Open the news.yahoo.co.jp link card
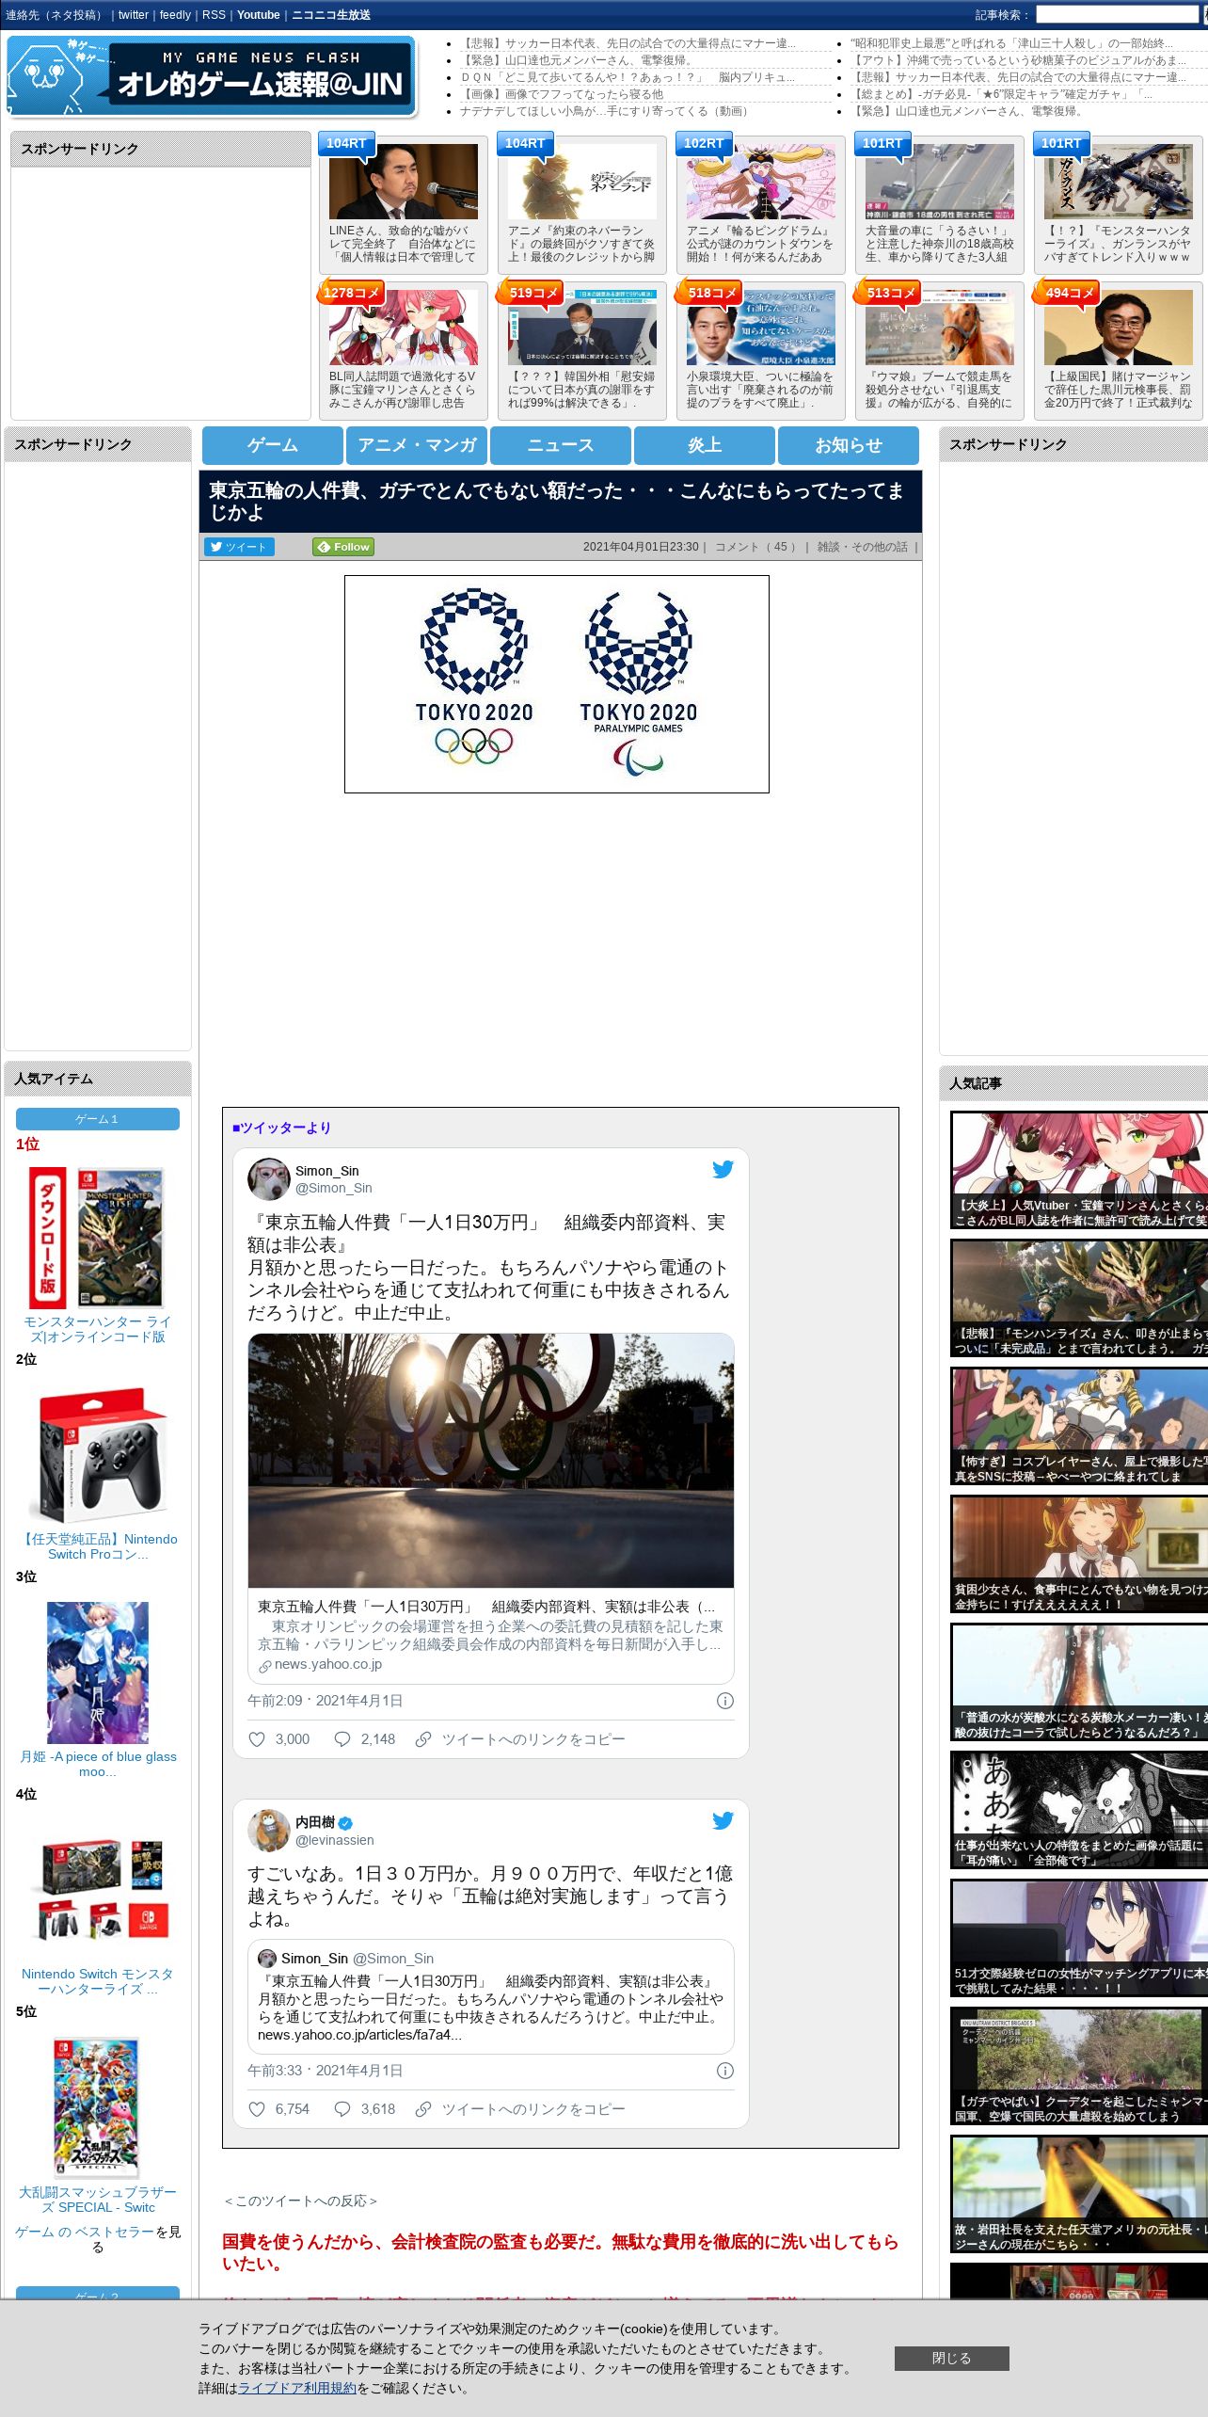1208x2417 pixels. [x=490, y=1636]
